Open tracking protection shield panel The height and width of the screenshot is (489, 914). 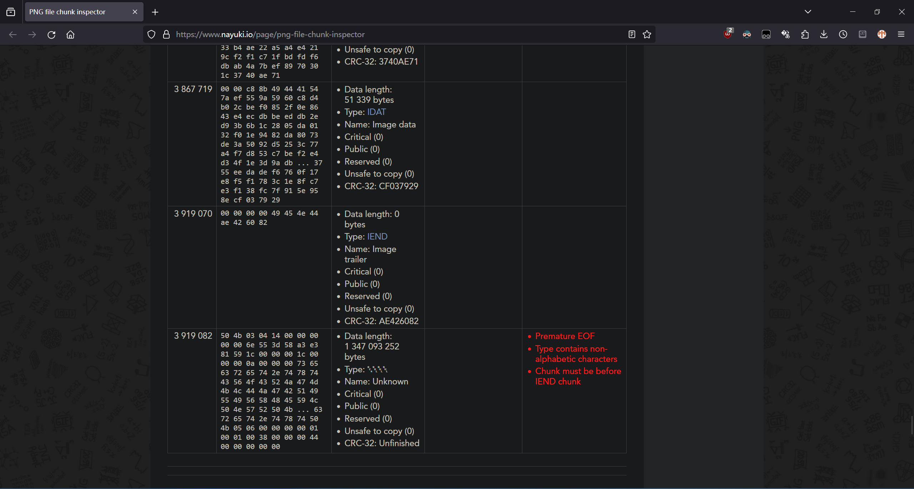pos(151,34)
